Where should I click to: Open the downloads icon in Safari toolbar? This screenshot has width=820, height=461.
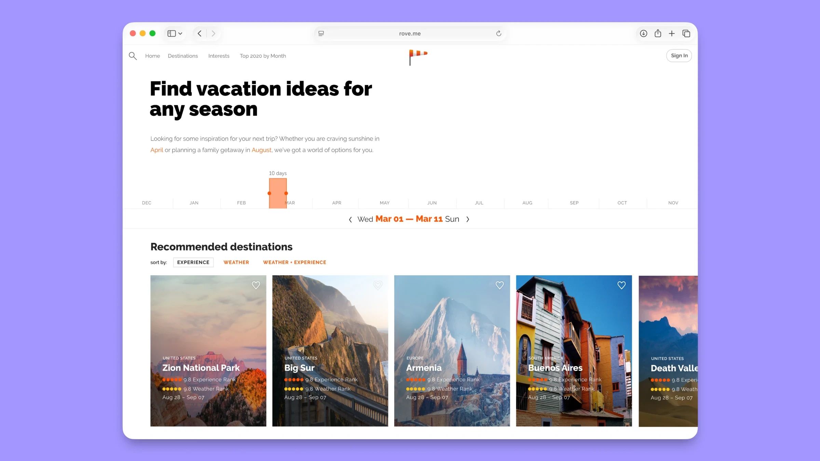643,33
